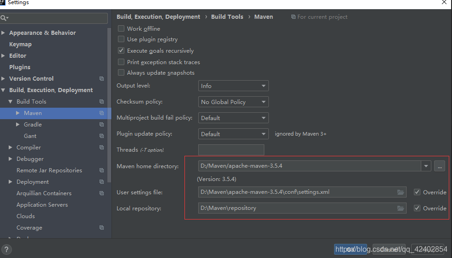
Task: Click Maven home directory path field
Action: [310, 166]
